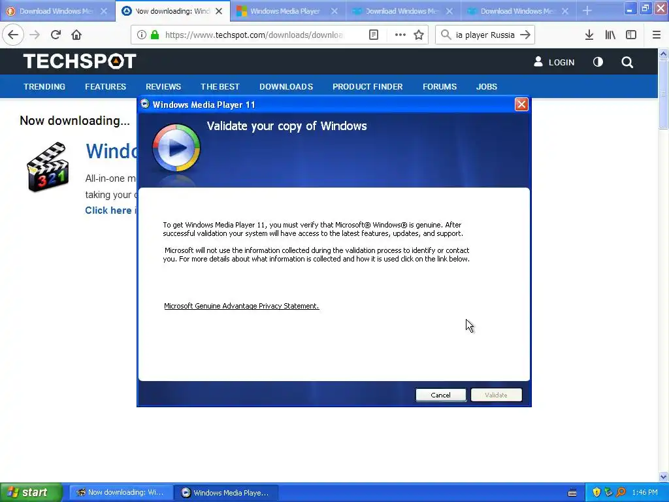
Task: Open the TRENDING menu on TechSpot
Action: click(x=44, y=87)
